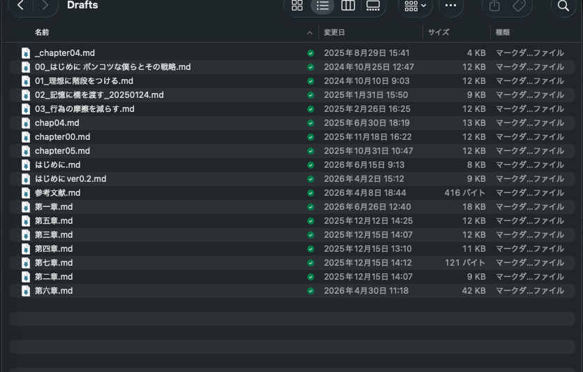The height and width of the screenshot is (372, 583).
Task: Click the date 2026年6月15日 9:13
Action: pyautogui.click(x=364, y=165)
